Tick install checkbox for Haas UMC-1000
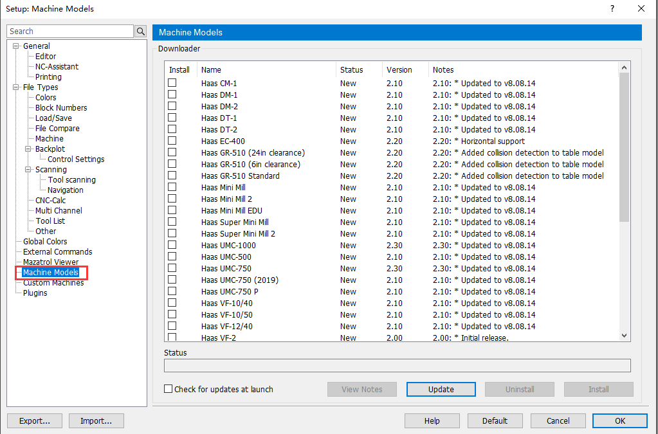This screenshot has height=434, width=658. point(172,245)
